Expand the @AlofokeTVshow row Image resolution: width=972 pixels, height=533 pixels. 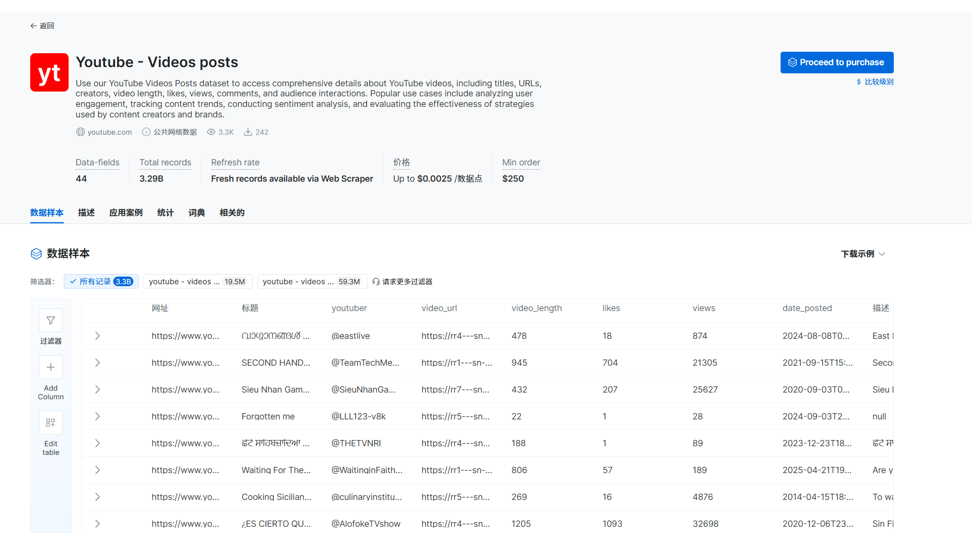pyautogui.click(x=97, y=524)
